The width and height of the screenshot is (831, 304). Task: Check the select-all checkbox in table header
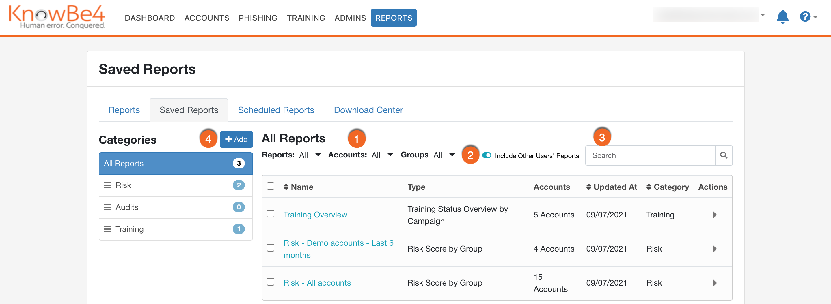tap(270, 186)
